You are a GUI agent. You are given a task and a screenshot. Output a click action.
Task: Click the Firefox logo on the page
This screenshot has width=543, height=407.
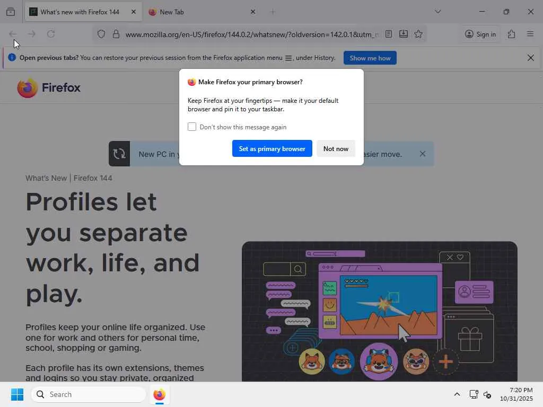tap(49, 88)
